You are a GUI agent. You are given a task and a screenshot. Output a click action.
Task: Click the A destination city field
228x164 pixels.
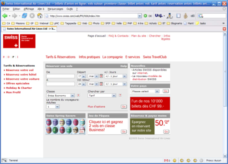point(60,84)
